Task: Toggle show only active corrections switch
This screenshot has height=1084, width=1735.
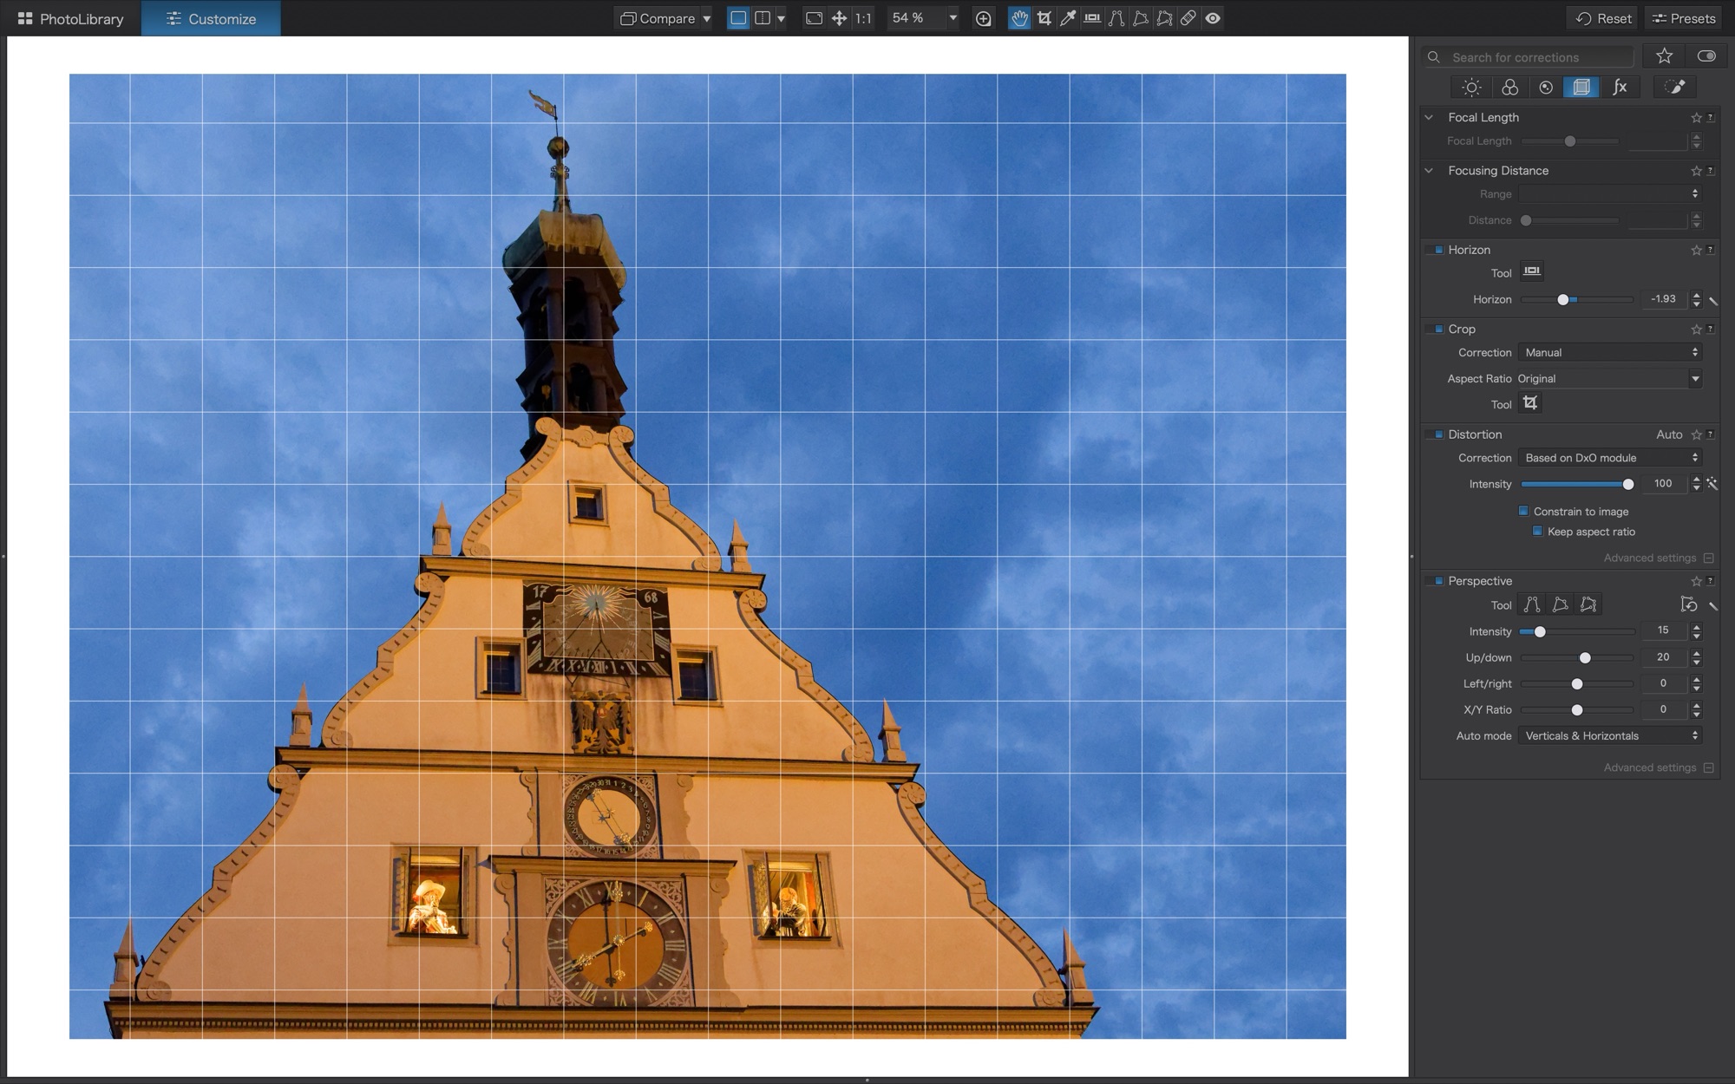Action: point(1706,56)
